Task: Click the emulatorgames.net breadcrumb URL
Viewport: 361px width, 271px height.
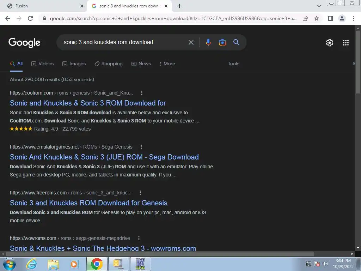Action: tap(71, 147)
